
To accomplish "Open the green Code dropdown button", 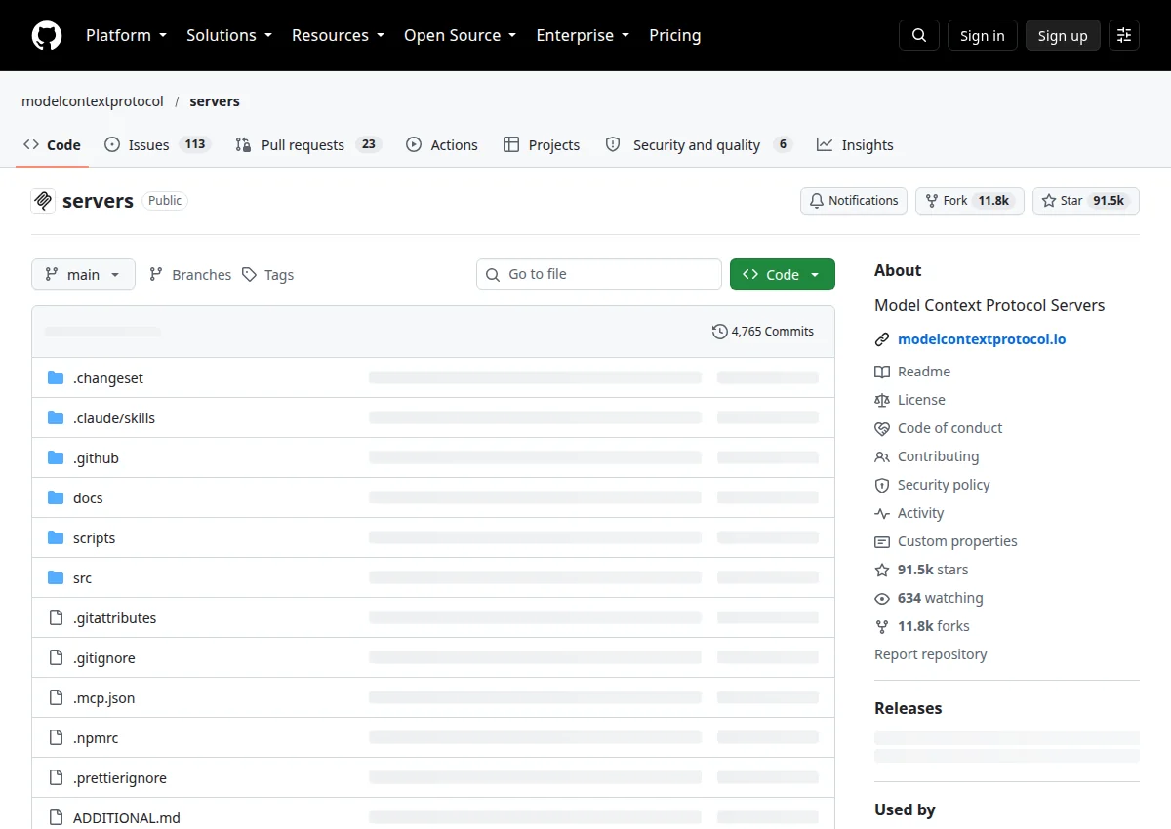I will click(x=783, y=275).
